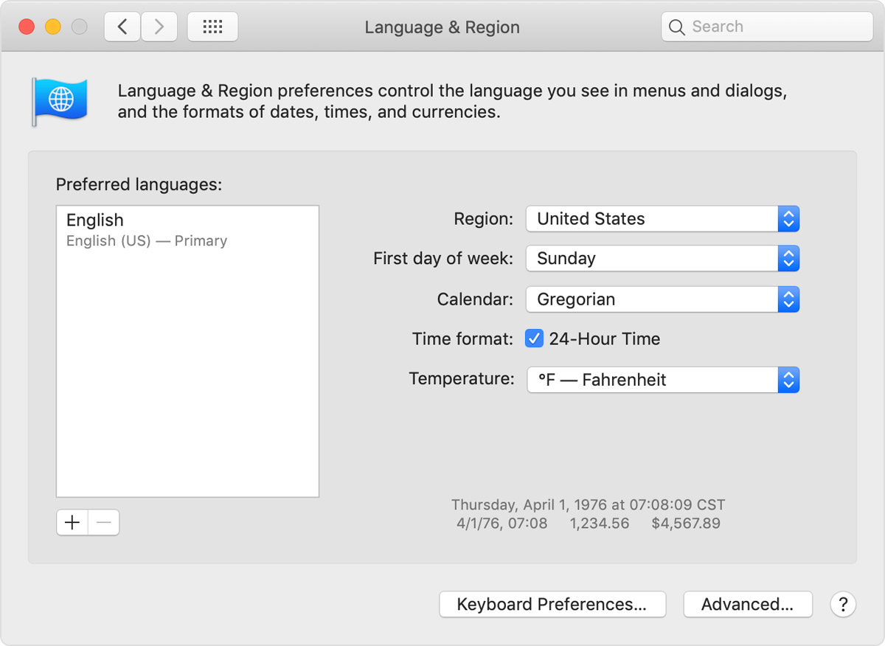Click the sample number 1,234.56
Viewport: 885px width, 646px height.
point(600,524)
